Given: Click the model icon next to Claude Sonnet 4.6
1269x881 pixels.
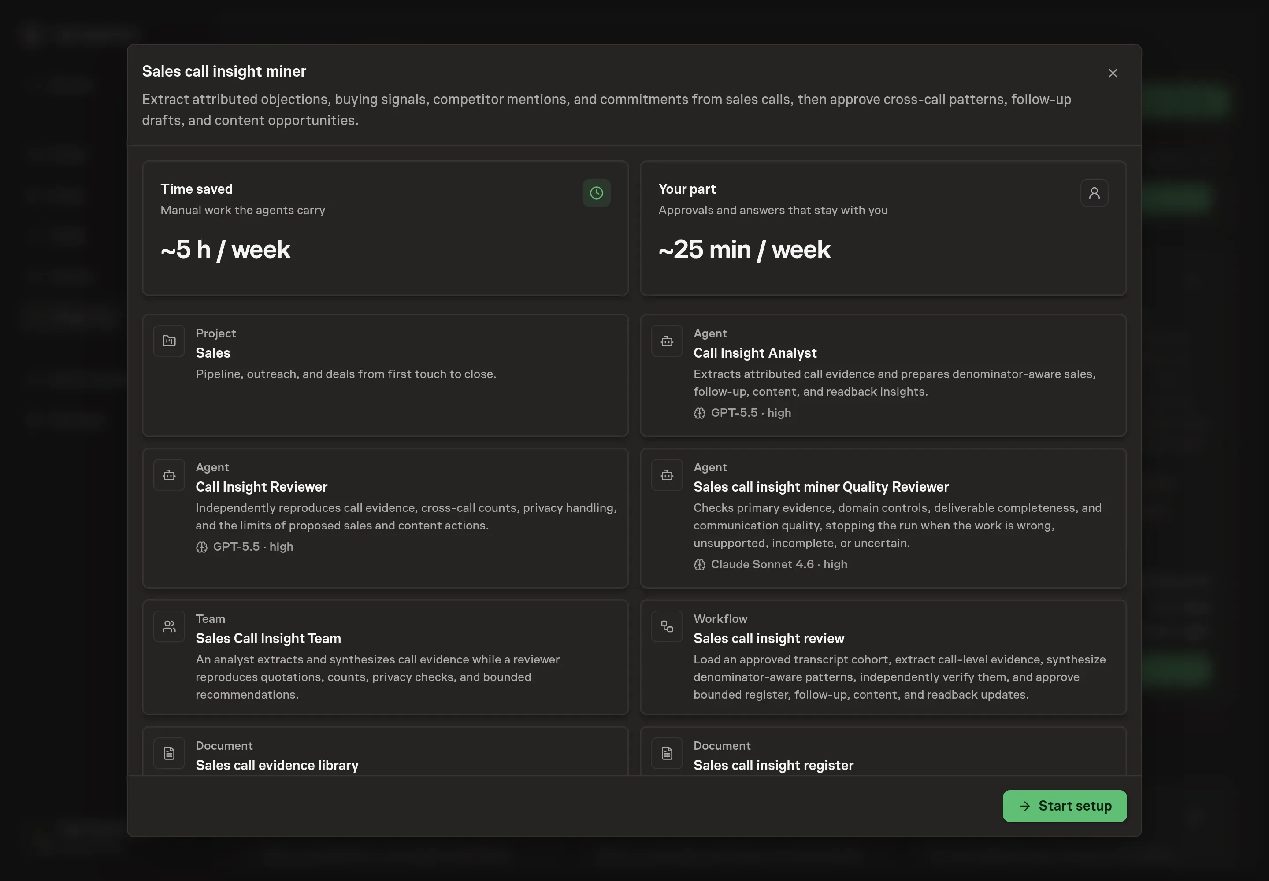Looking at the screenshot, I should point(699,565).
